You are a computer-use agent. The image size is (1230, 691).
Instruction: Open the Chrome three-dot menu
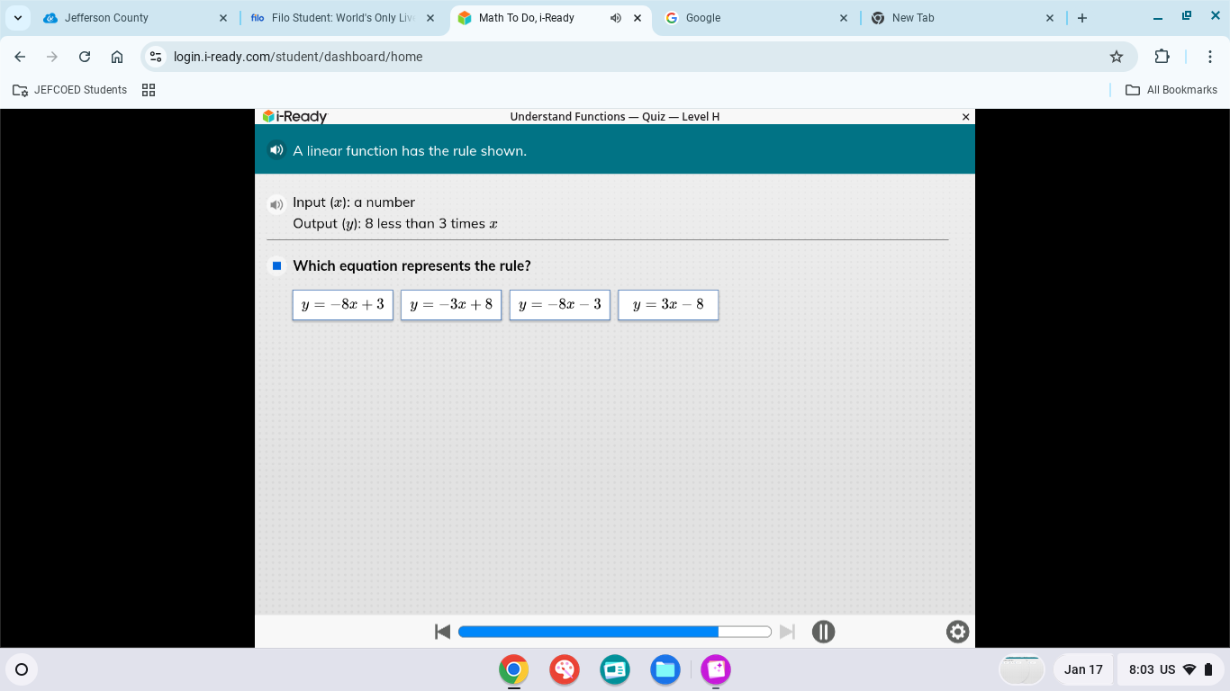click(1210, 56)
